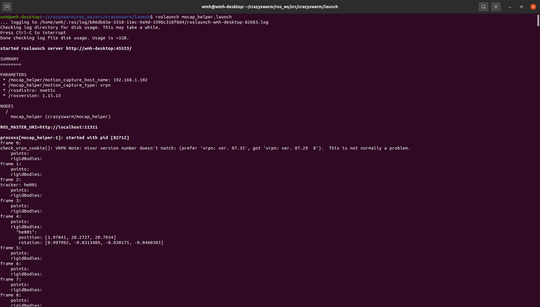
Task: Click the NODES heading
Action: (x=7, y=106)
